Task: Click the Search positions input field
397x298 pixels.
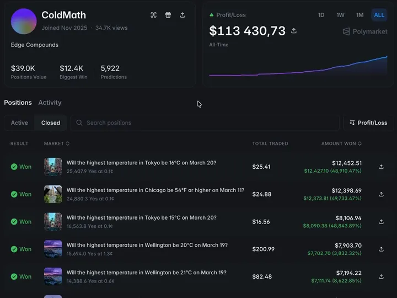Action: click(205, 123)
